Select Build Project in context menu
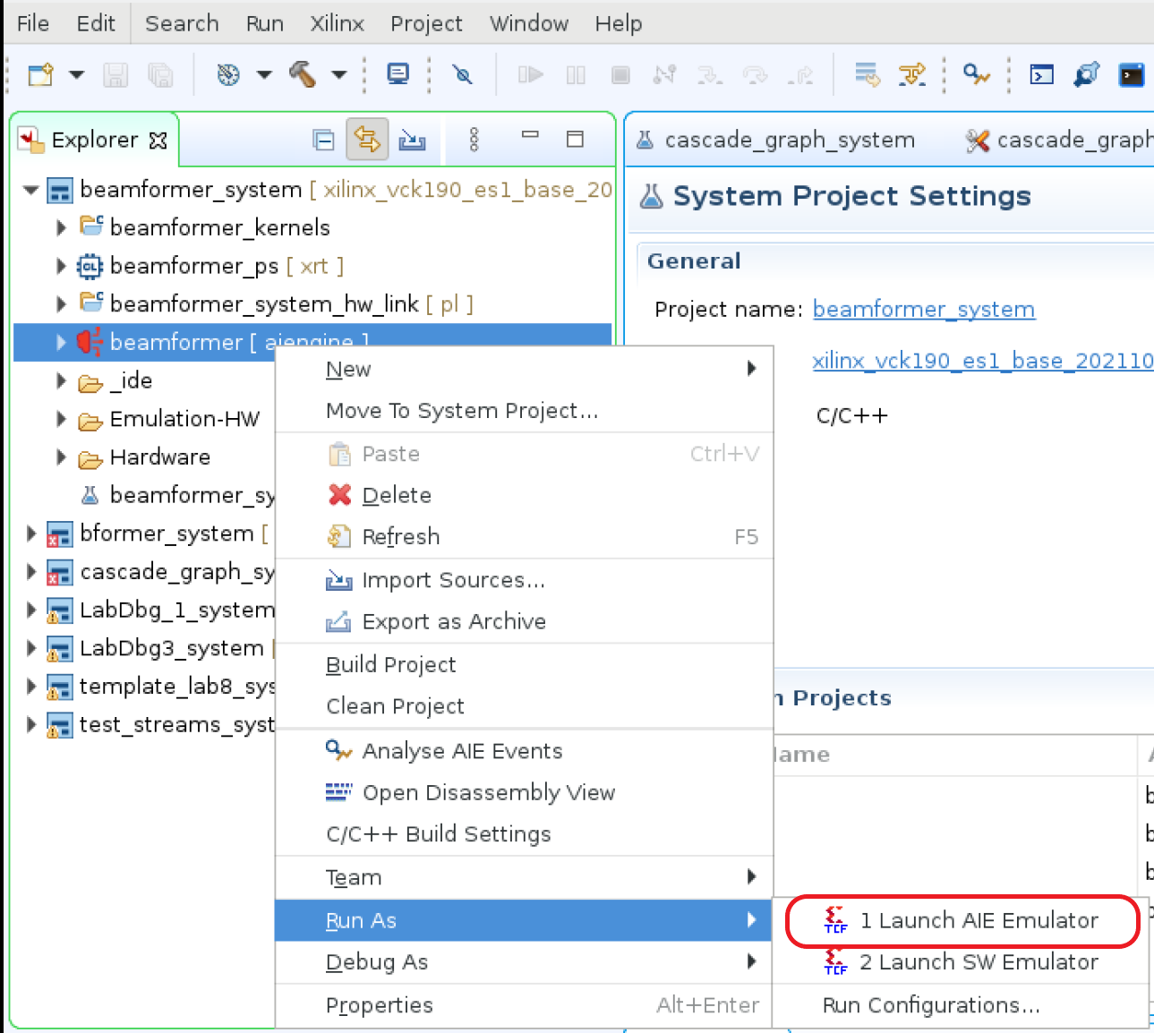The image size is (1154, 1033). (x=524, y=664)
